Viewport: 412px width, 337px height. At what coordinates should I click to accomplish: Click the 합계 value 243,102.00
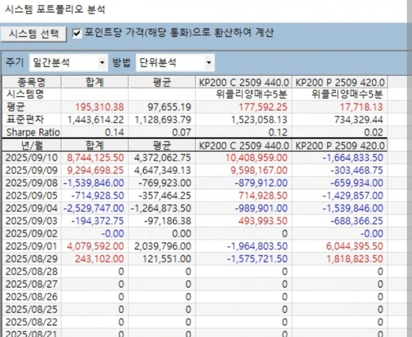pos(99,259)
